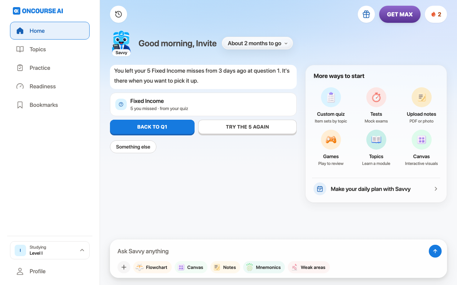Viewport: 457px width, 285px height.
Task: Open Custom quiz item sets
Action: (x=331, y=105)
